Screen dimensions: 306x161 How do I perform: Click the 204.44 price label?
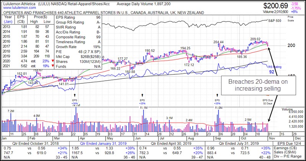(218, 42)
